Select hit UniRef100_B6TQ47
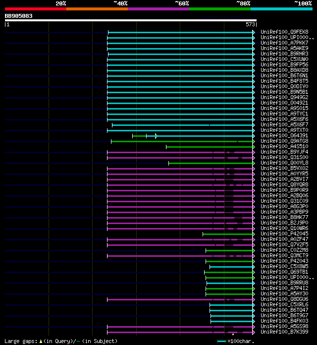Viewport: 317px width, 345px height. pos(284,310)
